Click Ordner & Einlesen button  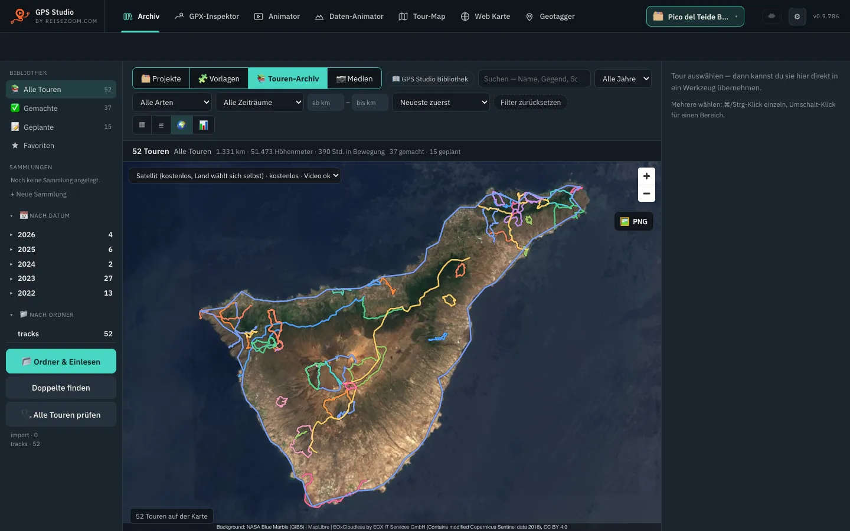point(61,361)
